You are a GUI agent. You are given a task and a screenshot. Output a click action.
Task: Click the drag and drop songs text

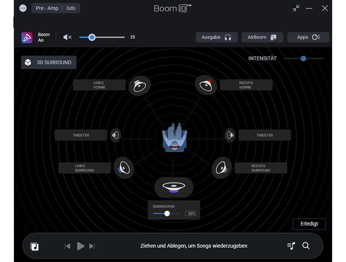point(193,246)
